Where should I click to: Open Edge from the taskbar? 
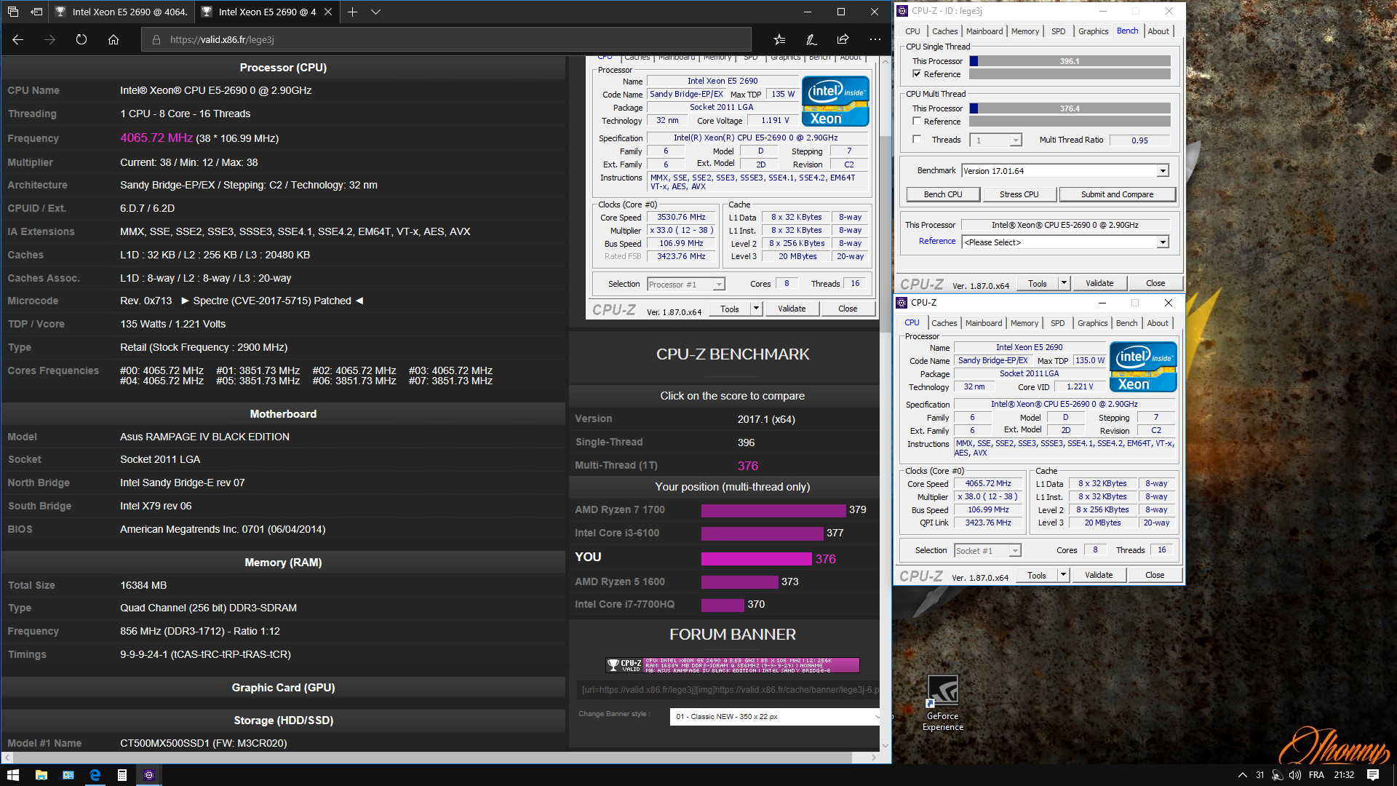coord(95,775)
